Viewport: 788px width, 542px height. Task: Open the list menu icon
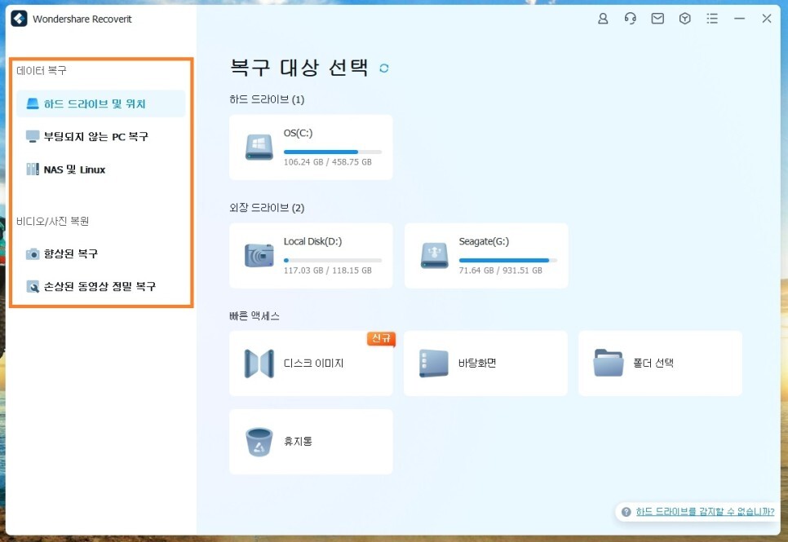[x=712, y=19]
